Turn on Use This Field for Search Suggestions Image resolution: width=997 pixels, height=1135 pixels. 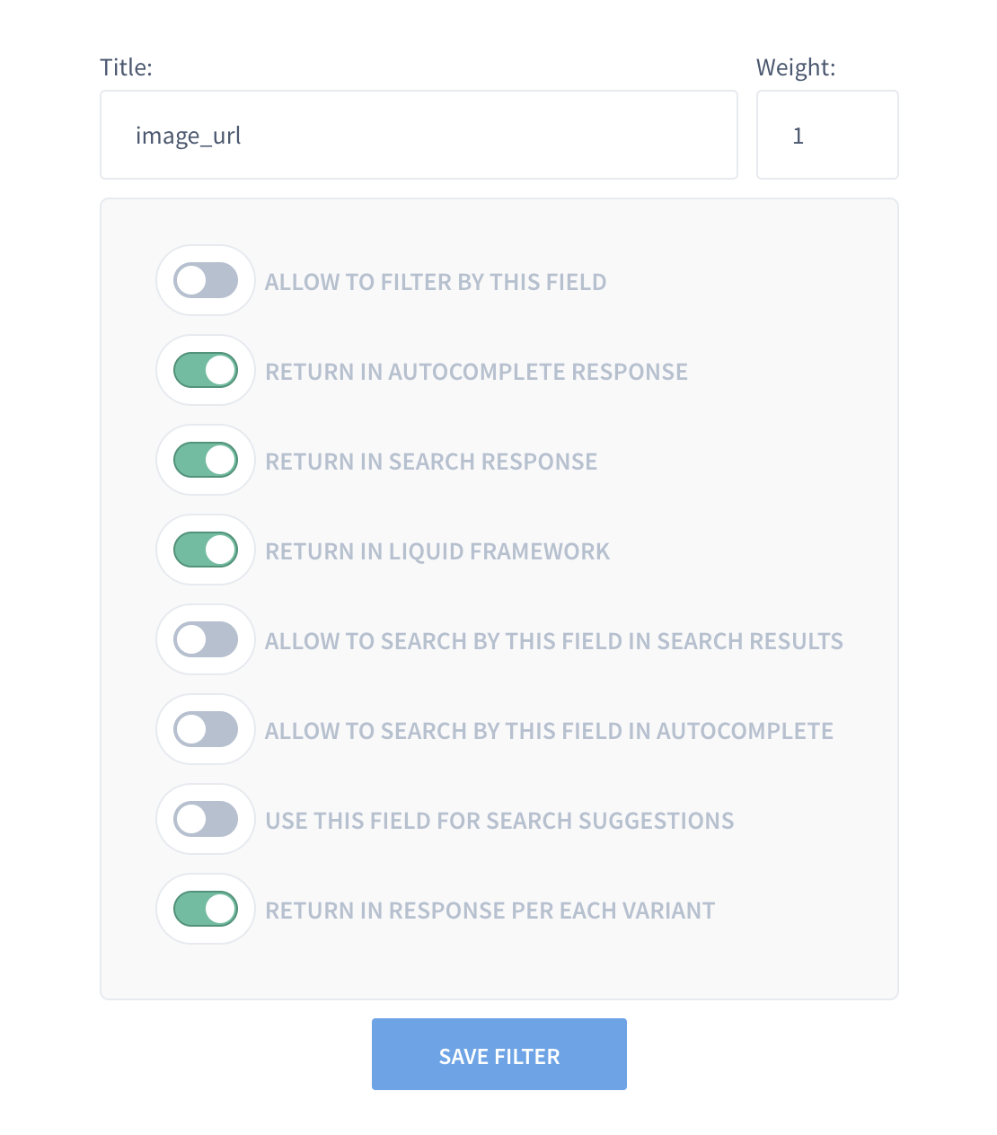206,819
